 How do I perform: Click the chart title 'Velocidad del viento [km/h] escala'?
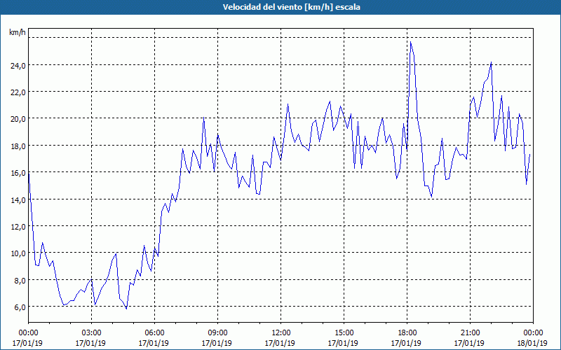[291, 7]
